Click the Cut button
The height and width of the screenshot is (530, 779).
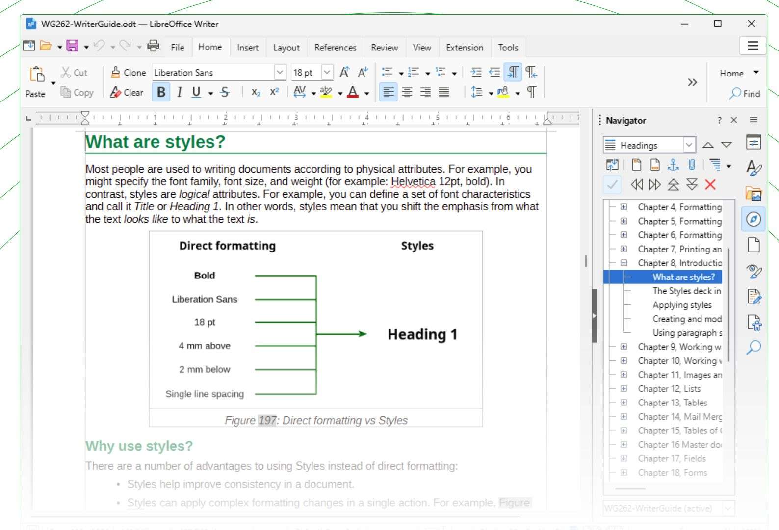74,73
